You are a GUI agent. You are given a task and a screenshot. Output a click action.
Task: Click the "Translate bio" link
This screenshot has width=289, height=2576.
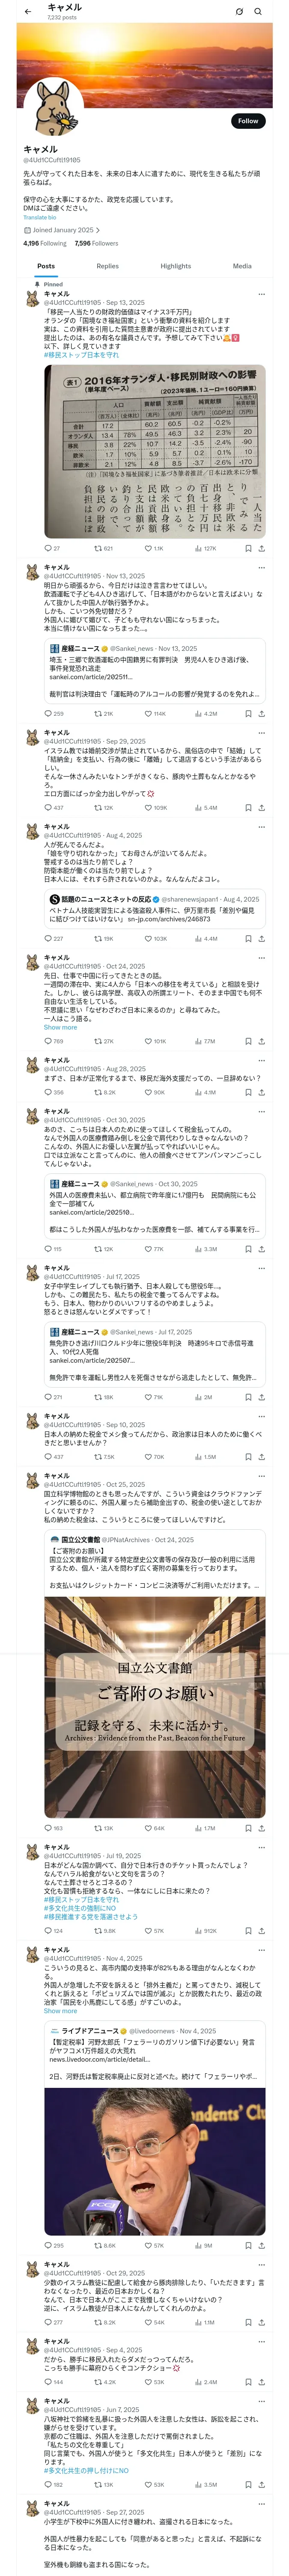[x=40, y=217]
